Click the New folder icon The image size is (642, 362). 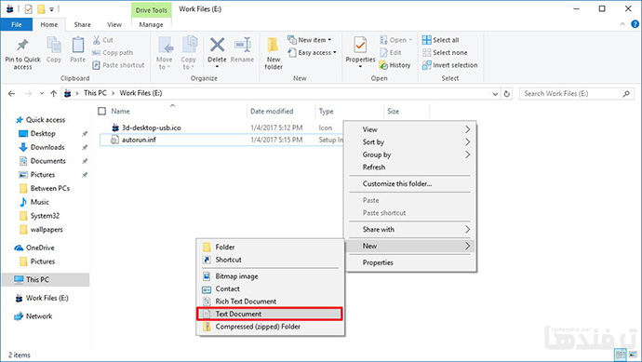point(273,45)
